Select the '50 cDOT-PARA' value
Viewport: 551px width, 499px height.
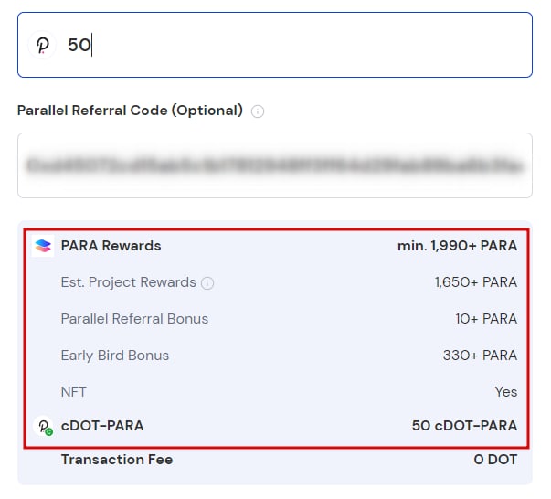pos(464,426)
